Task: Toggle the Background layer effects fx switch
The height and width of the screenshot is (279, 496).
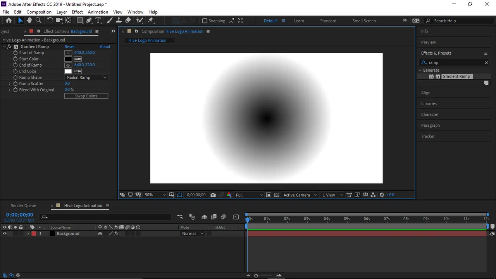Action: click(116, 234)
